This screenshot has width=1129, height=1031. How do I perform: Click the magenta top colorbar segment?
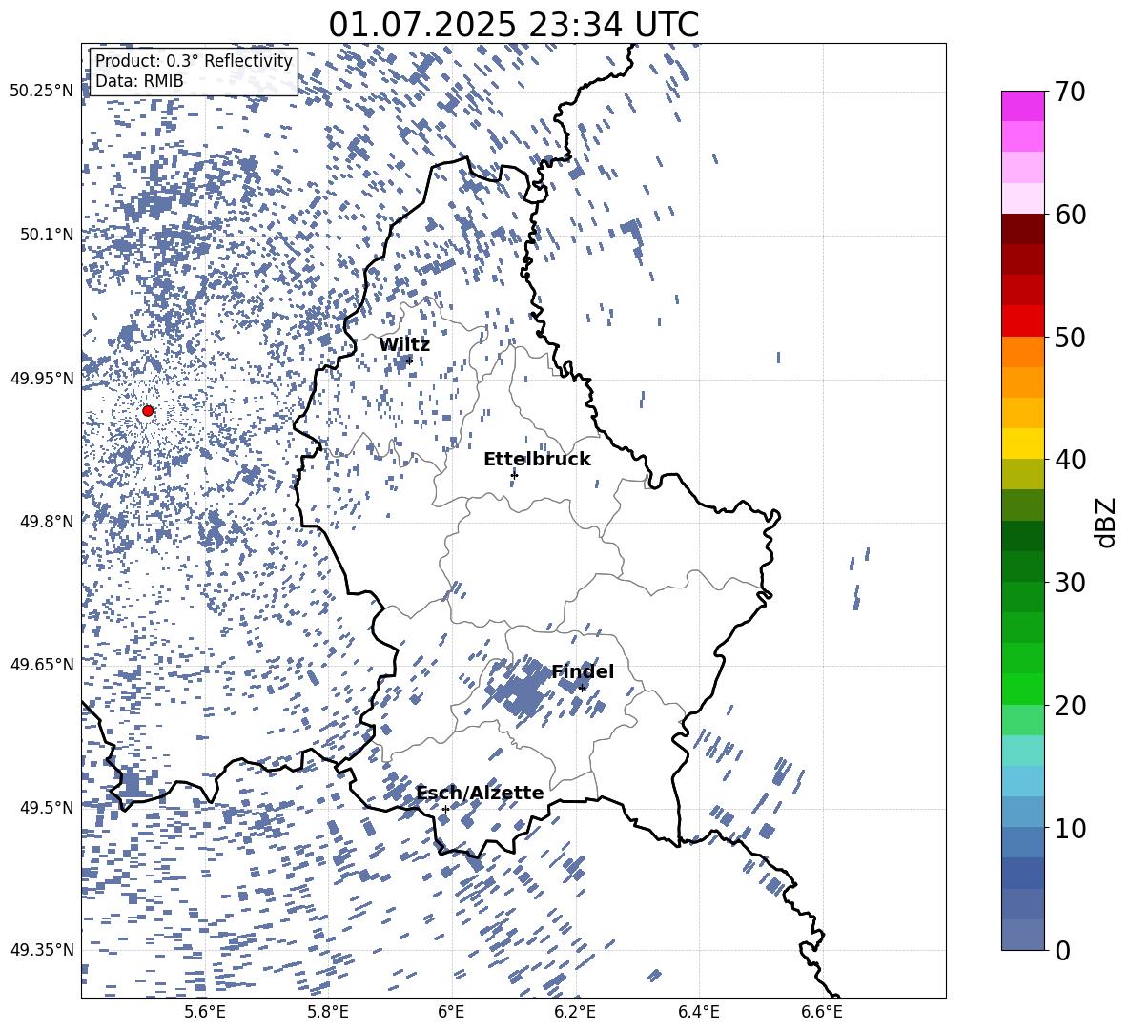pos(1023,106)
